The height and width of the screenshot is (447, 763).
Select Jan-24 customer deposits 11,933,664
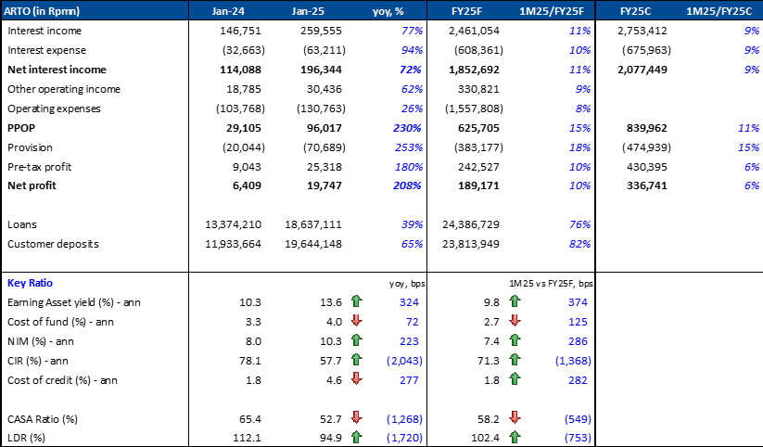(x=233, y=244)
